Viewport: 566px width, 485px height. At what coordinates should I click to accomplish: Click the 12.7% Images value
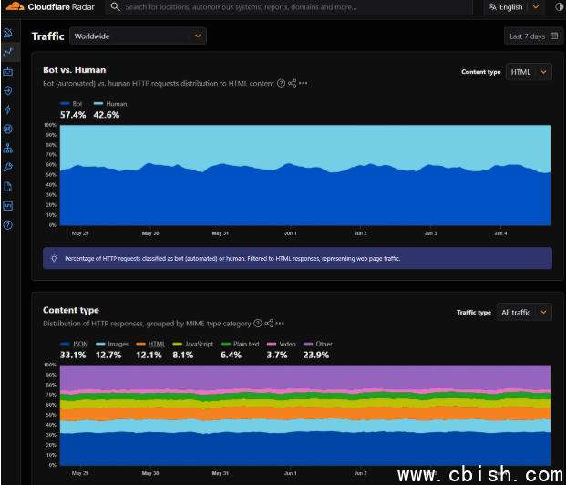pyautogui.click(x=108, y=355)
